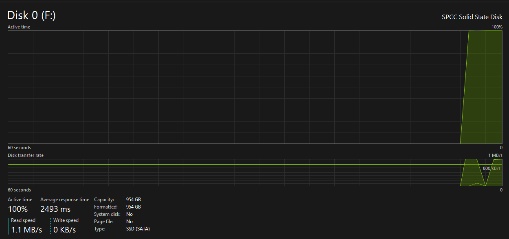Image resolution: width=509 pixels, height=239 pixels.
Task: Select the 1 MB/s scale label
Action: pos(495,156)
